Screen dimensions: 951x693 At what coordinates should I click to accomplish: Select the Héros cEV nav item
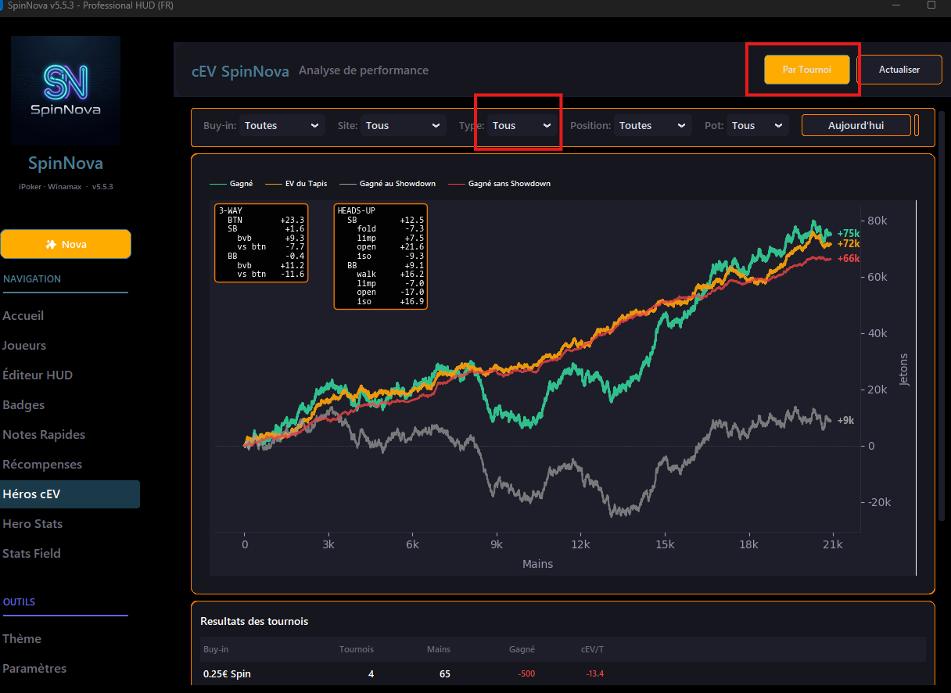70,494
